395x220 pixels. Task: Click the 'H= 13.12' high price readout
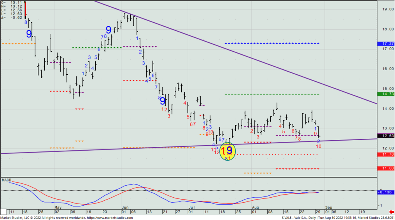coord(12,6)
